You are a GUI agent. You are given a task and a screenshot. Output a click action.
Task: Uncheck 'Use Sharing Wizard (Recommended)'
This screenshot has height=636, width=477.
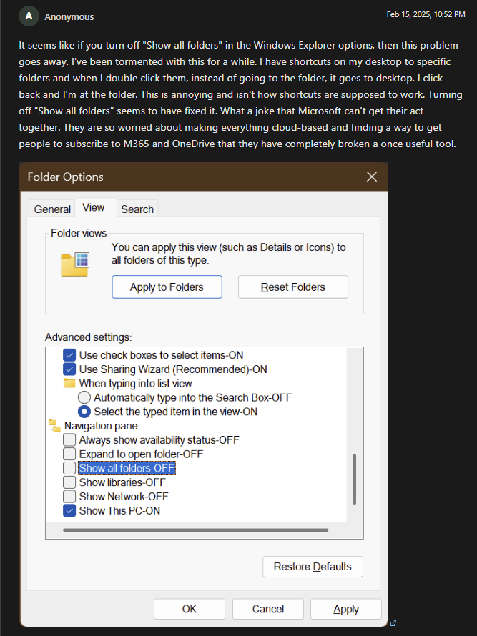(x=69, y=369)
